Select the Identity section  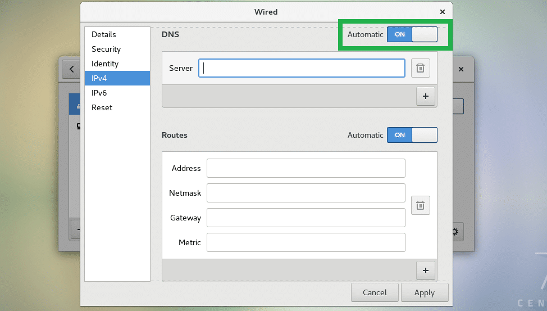coord(105,64)
